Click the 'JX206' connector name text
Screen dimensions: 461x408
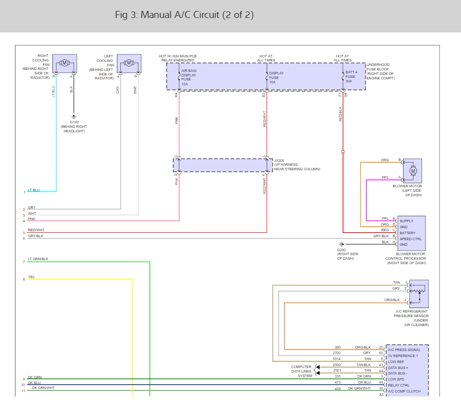(x=279, y=160)
